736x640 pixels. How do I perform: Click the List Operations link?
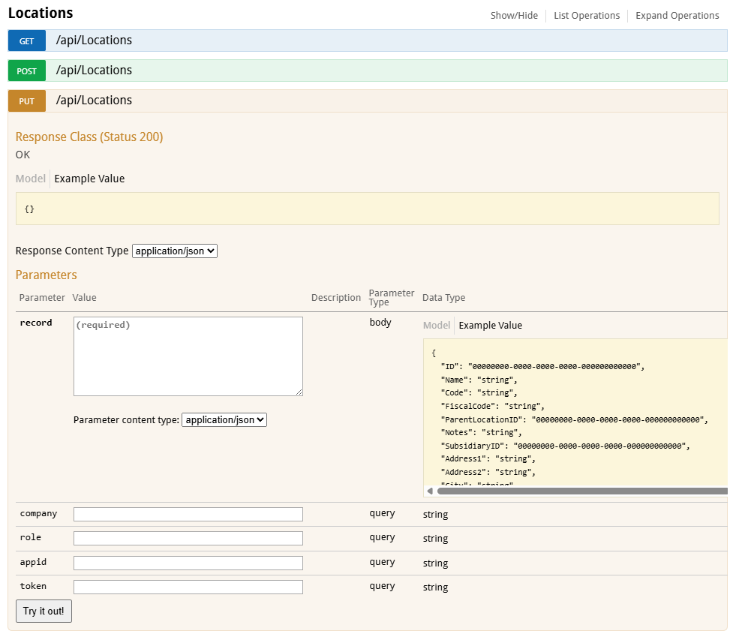(x=587, y=15)
